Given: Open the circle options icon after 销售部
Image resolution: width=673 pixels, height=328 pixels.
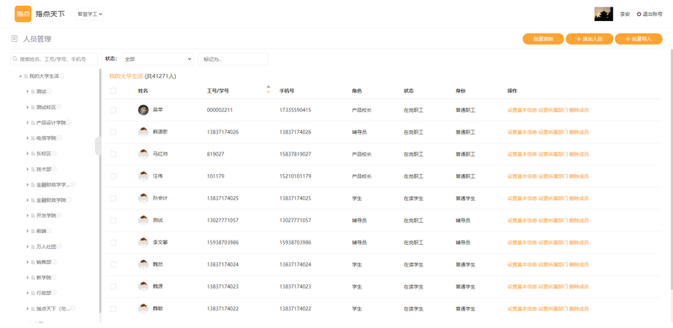Looking at the screenshot, I should (54, 262).
